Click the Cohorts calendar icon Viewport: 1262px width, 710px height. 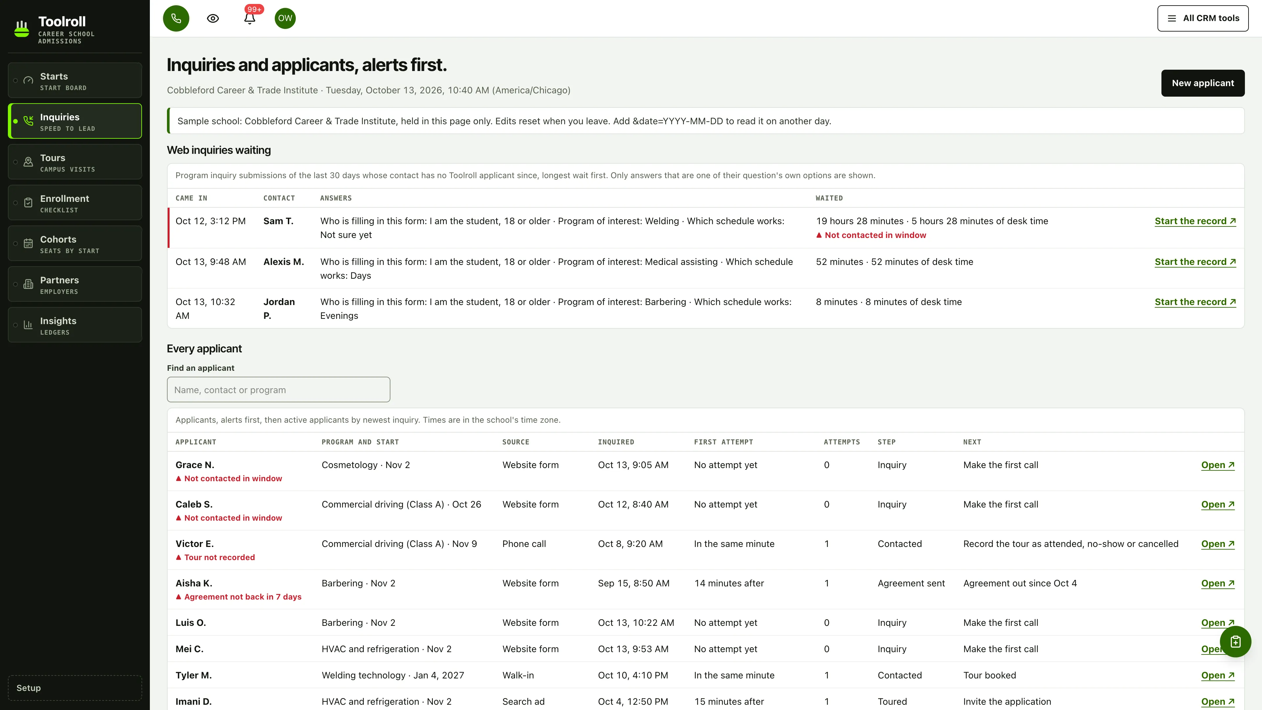(x=28, y=243)
